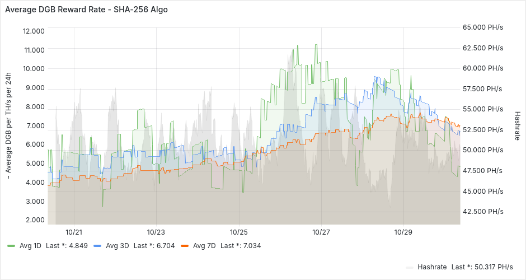Click the 10/27 date on the x-axis
This screenshot has width=526, height=280.
[321, 232]
